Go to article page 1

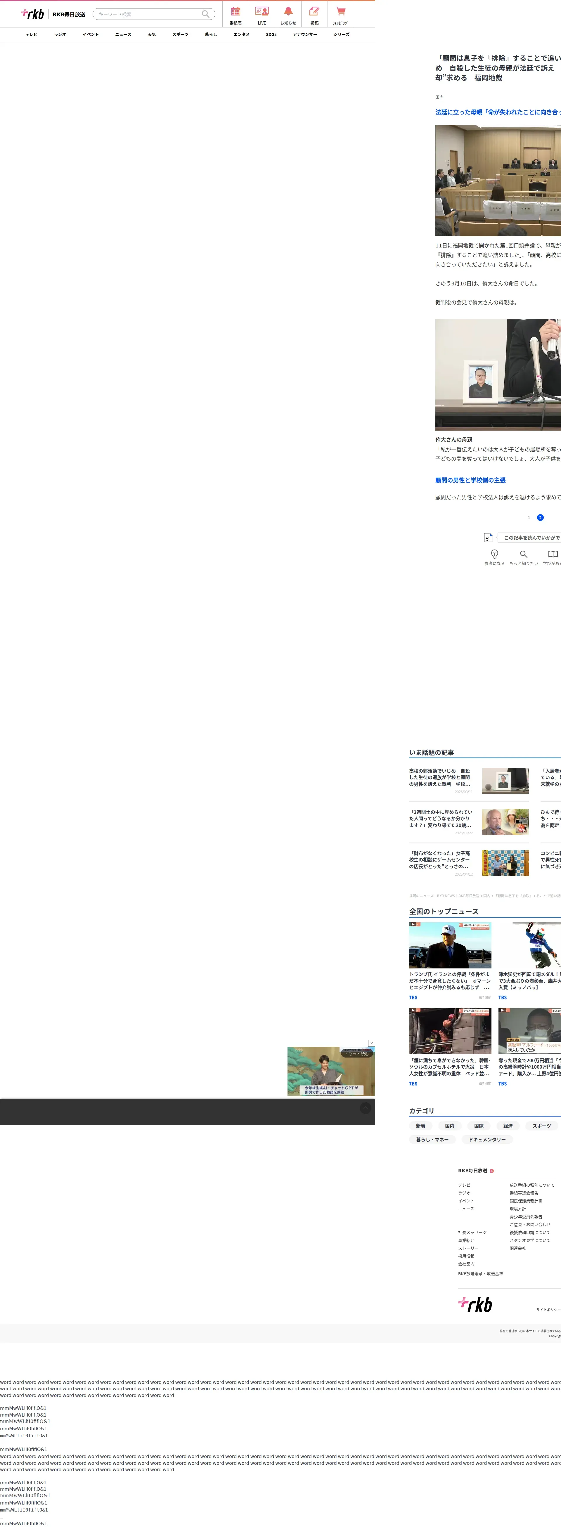click(529, 517)
